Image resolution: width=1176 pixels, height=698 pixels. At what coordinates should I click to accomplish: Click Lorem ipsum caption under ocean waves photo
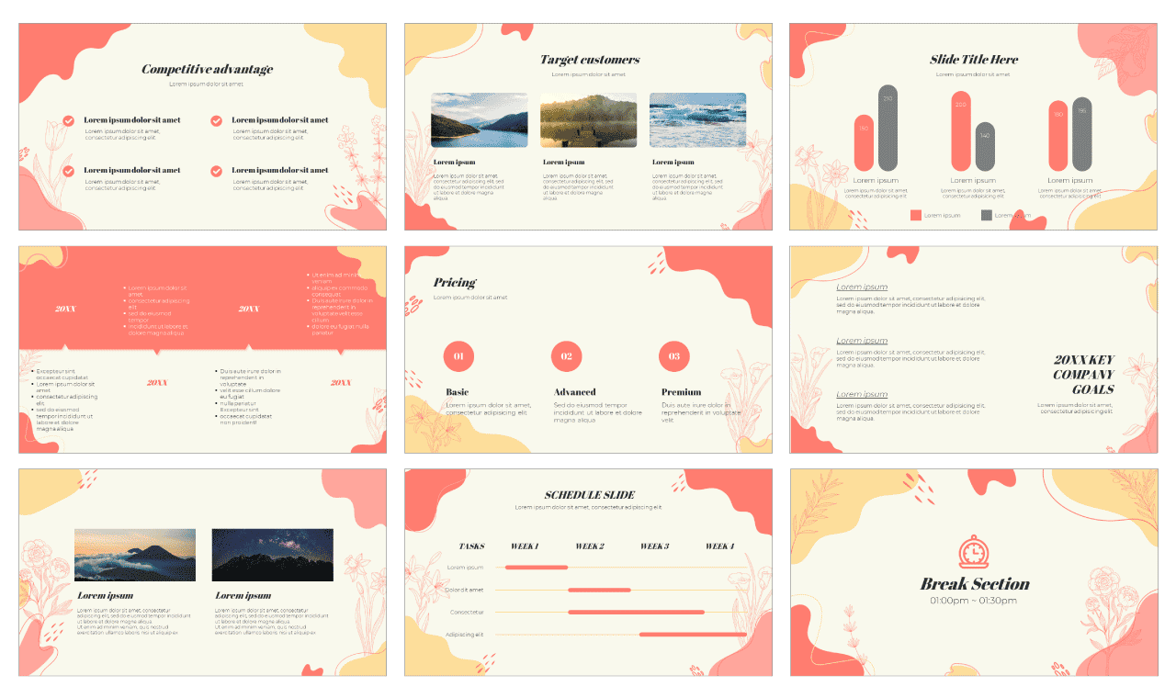tap(673, 163)
